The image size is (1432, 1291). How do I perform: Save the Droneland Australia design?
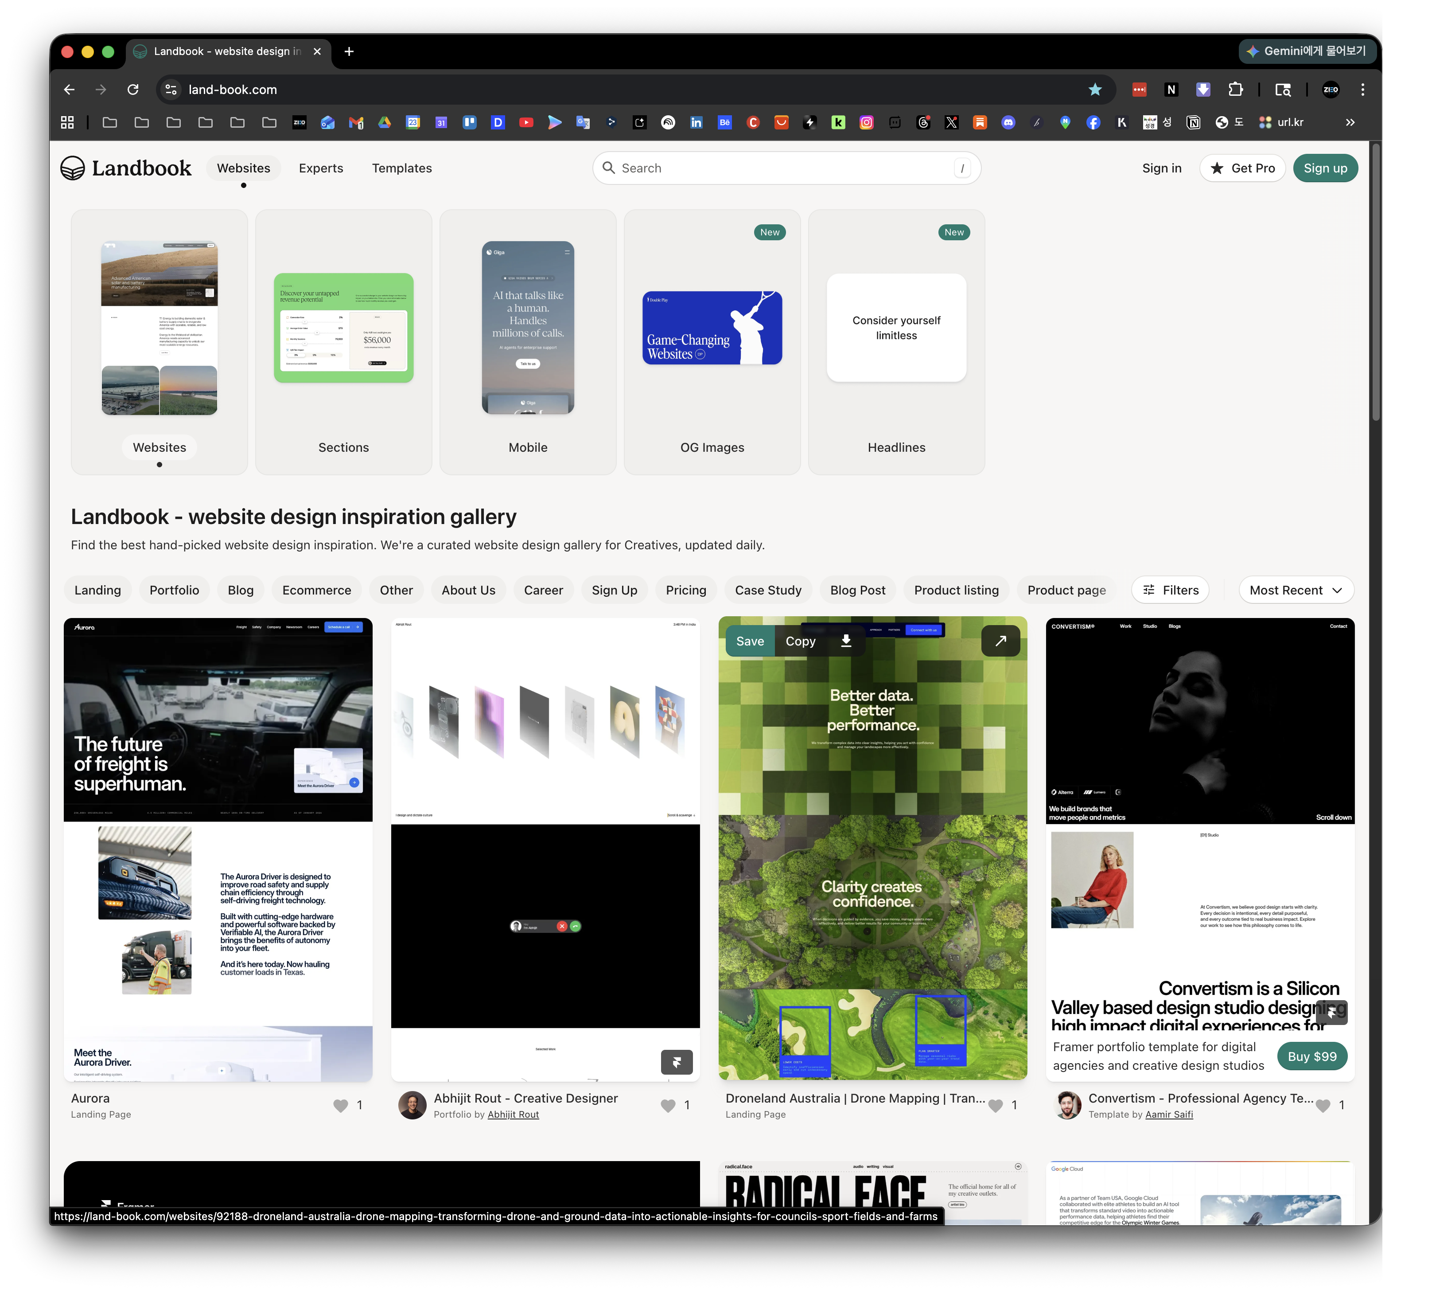[x=750, y=641]
